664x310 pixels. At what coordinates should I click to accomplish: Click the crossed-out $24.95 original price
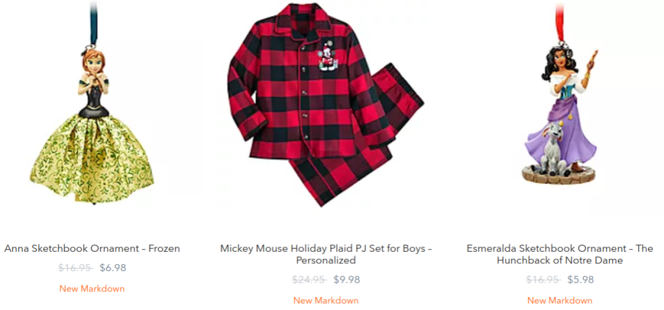(x=308, y=280)
